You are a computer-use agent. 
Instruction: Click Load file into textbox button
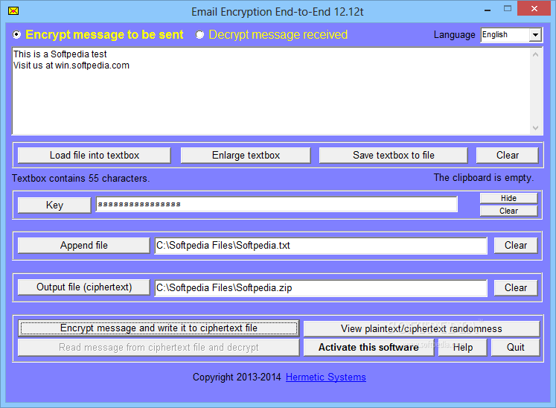(x=95, y=156)
